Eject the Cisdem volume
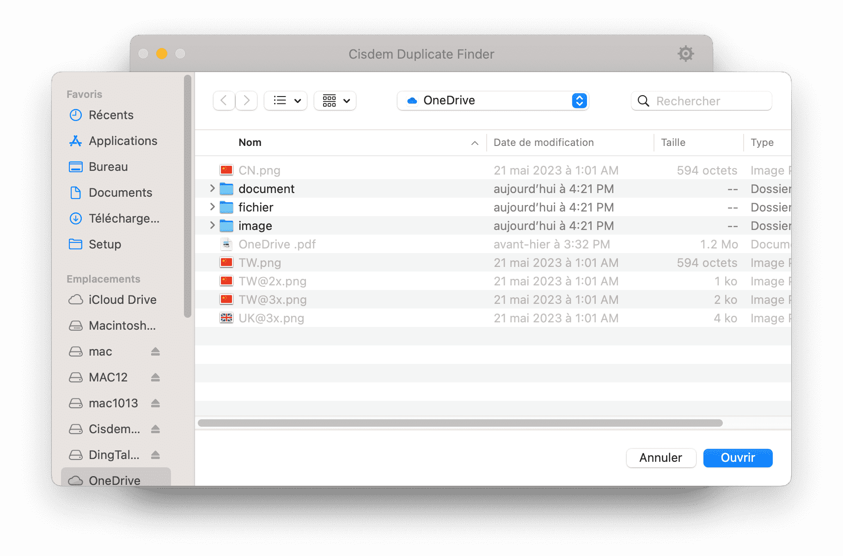 [x=155, y=429]
